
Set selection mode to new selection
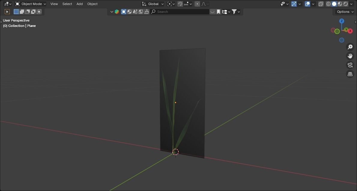tap(16, 12)
